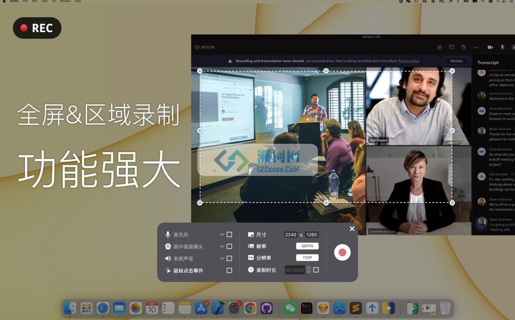Expand the system sound (系统声音) dropdown arrow
The height and width of the screenshot is (320, 515).
tap(222, 259)
